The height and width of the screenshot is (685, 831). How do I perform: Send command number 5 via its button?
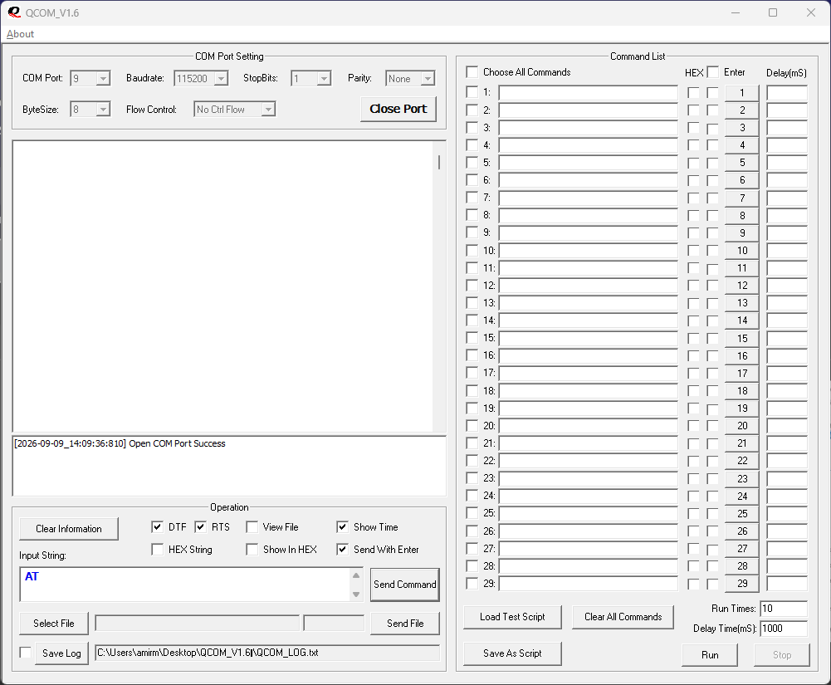pos(742,163)
